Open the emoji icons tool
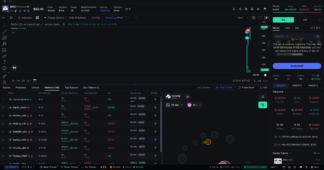324x170 pixels. point(4,68)
